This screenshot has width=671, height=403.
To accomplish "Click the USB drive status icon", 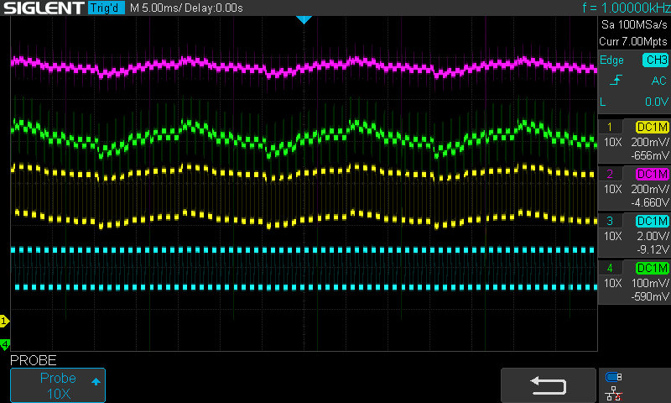I will (614, 377).
